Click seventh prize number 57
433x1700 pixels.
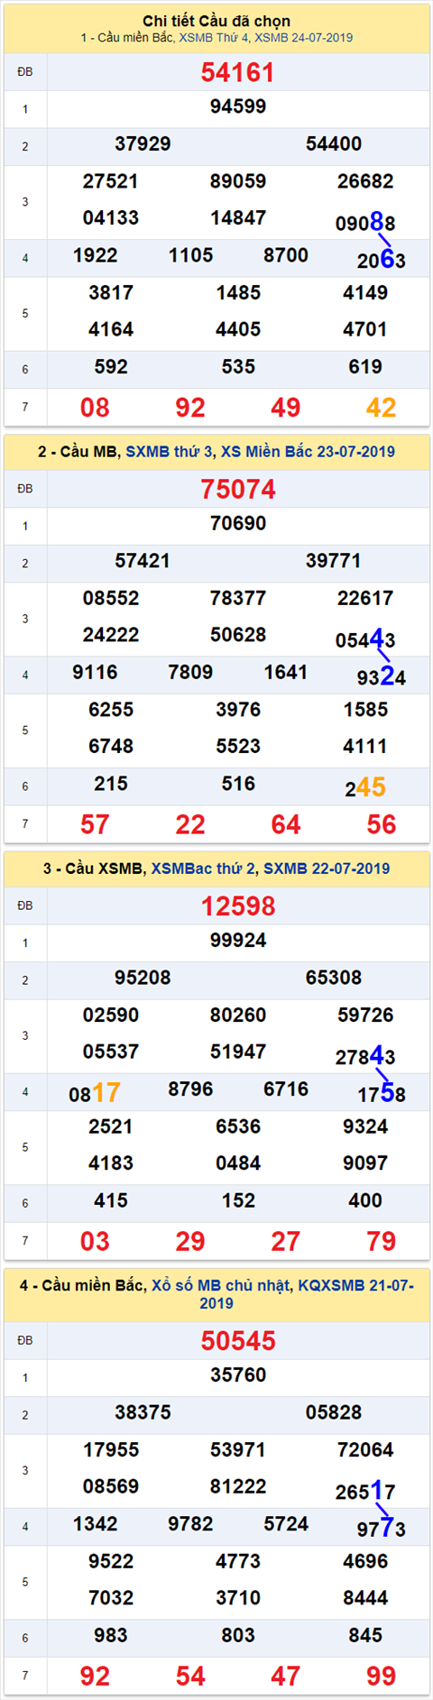[95, 824]
